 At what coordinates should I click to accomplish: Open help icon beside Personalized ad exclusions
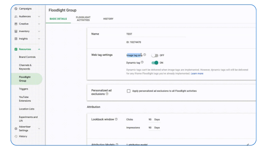point(107,94)
